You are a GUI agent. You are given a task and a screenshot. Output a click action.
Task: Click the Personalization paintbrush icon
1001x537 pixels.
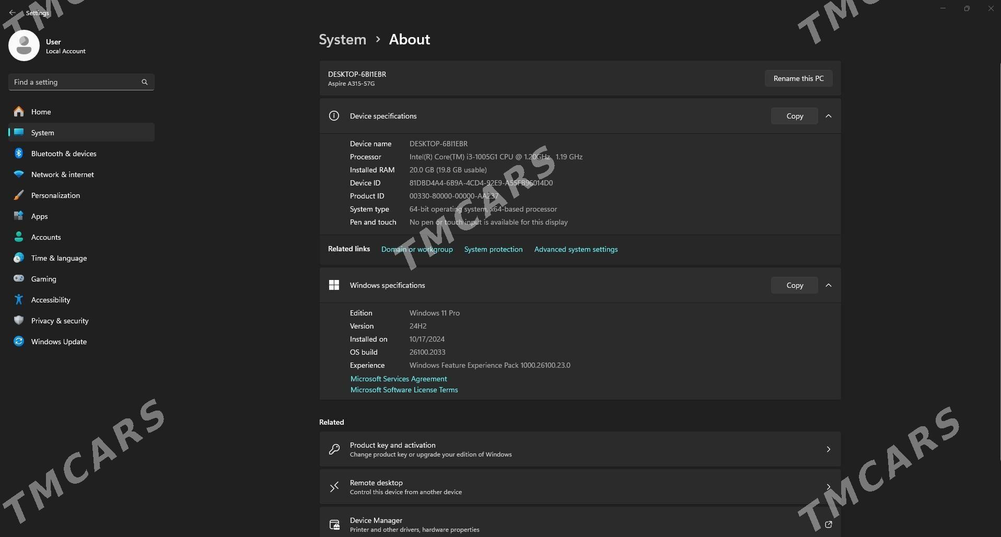point(19,195)
